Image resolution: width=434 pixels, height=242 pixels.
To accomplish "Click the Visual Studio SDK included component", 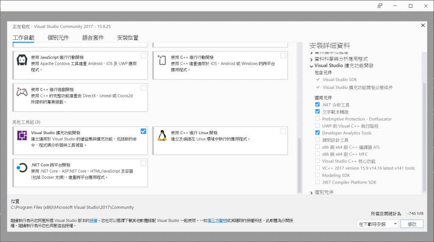I will click(339, 80).
